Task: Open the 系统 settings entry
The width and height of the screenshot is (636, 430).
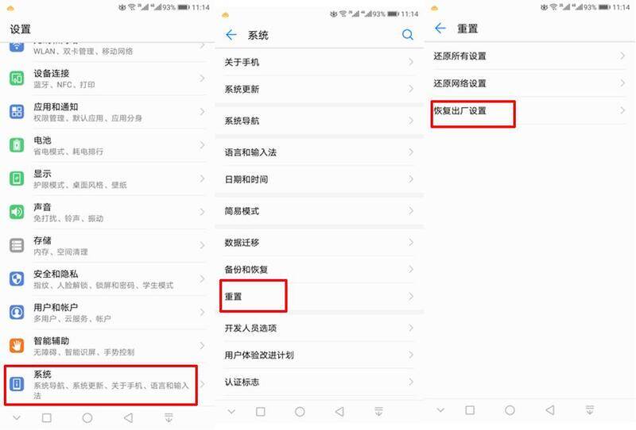Action: (101, 384)
